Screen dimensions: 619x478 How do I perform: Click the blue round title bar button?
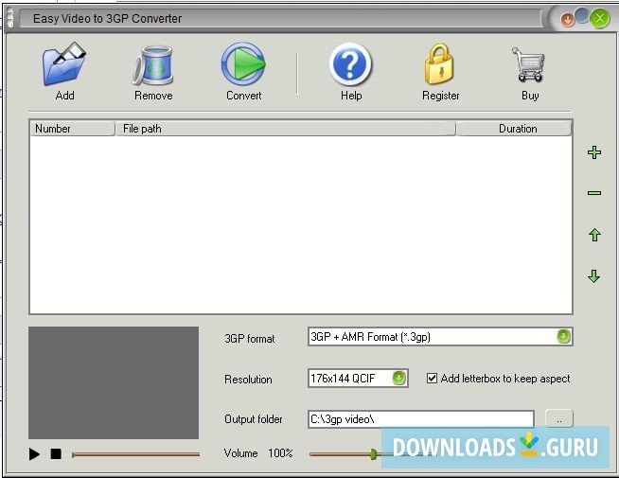click(582, 15)
